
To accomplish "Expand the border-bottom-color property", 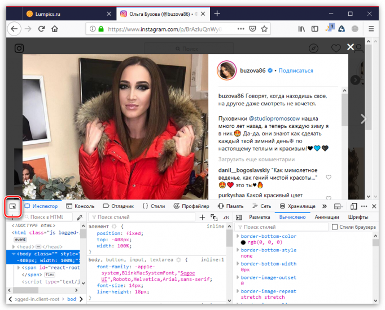I will pyautogui.click(x=238, y=236).
